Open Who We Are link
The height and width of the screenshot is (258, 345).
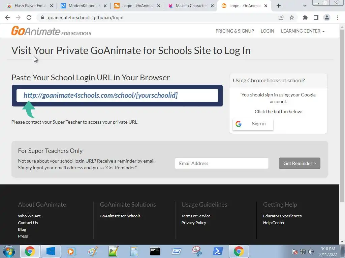pyautogui.click(x=29, y=216)
